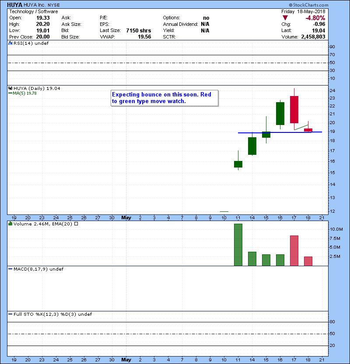Click the Annual Dividend label
Image resolution: width=350 pixels, height=364 pixels.
click(x=180, y=24)
